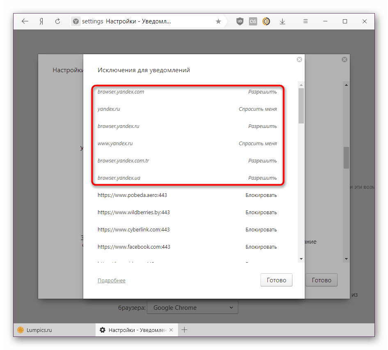388x350 pixels.
Task: Click Разрешить next to browser.yandex.ru
Action: coord(262,126)
